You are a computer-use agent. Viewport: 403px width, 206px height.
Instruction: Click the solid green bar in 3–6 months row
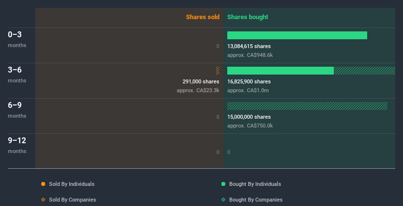(280, 71)
